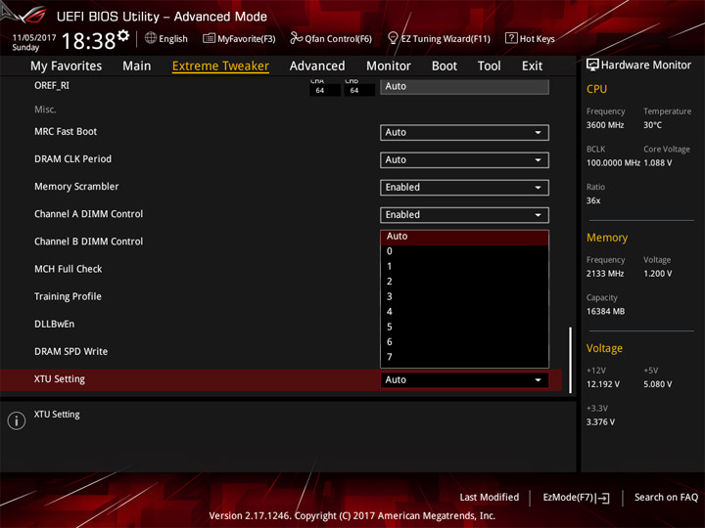Screen dimensions: 705x528
Task: Click the +3.3V value 3.376 V
Action: pos(600,422)
